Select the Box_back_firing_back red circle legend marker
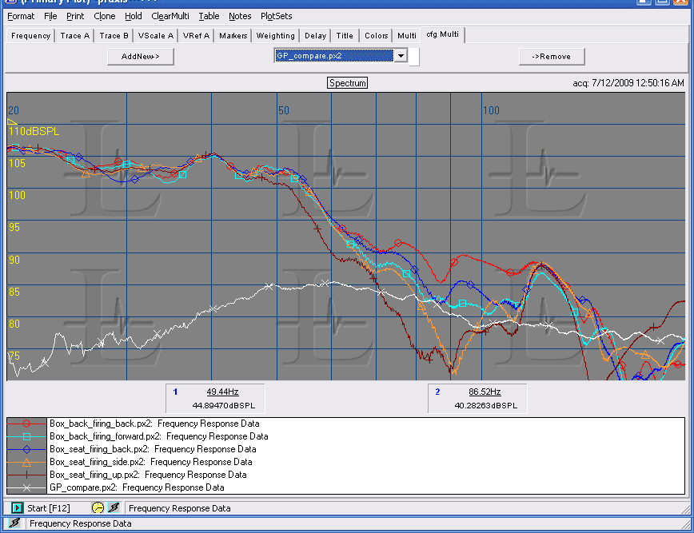Viewport: 694px width, 533px height. [x=26, y=424]
